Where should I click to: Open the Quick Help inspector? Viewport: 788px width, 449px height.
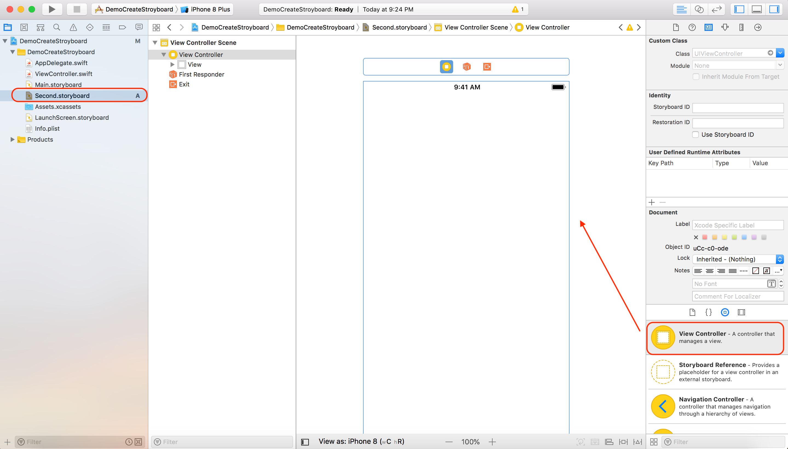[x=692, y=27]
